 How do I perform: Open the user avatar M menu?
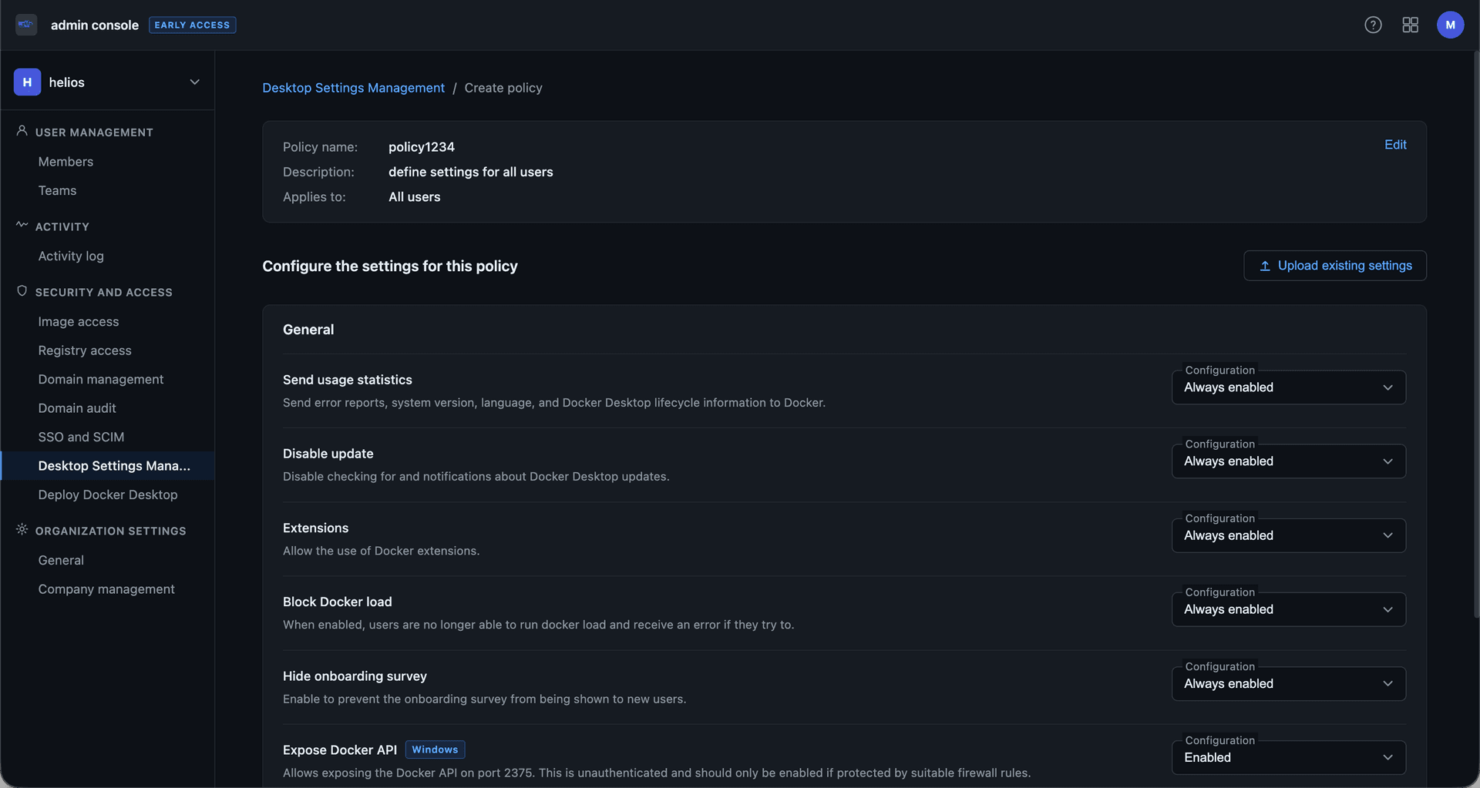(1450, 25)
